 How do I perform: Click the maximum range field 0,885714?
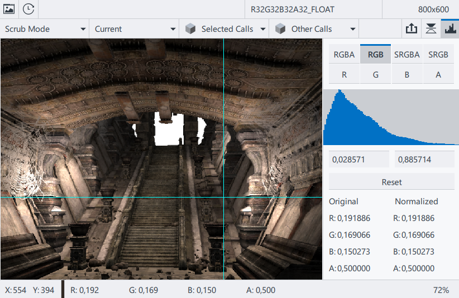click(424, 160)
